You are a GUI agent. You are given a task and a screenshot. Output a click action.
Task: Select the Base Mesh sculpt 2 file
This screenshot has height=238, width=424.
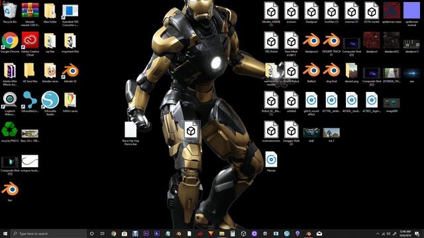tap(291, 41)
